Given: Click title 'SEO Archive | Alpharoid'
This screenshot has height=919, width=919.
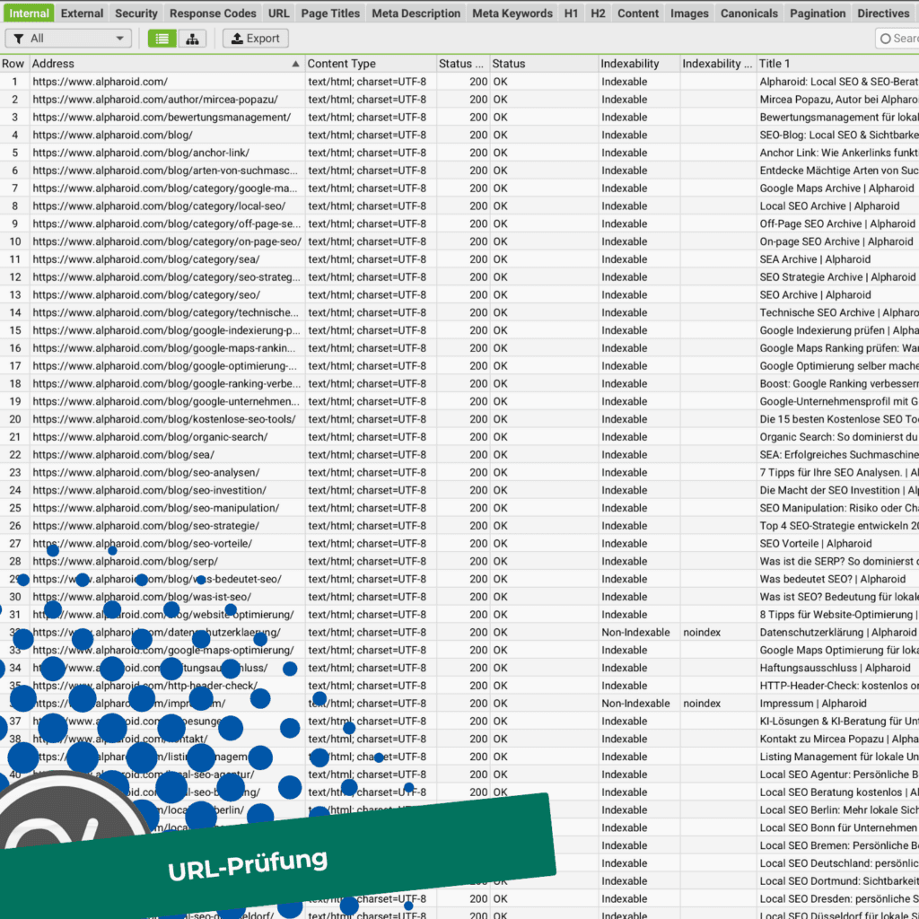Looking at the screenshot, I should pos(815,294).
